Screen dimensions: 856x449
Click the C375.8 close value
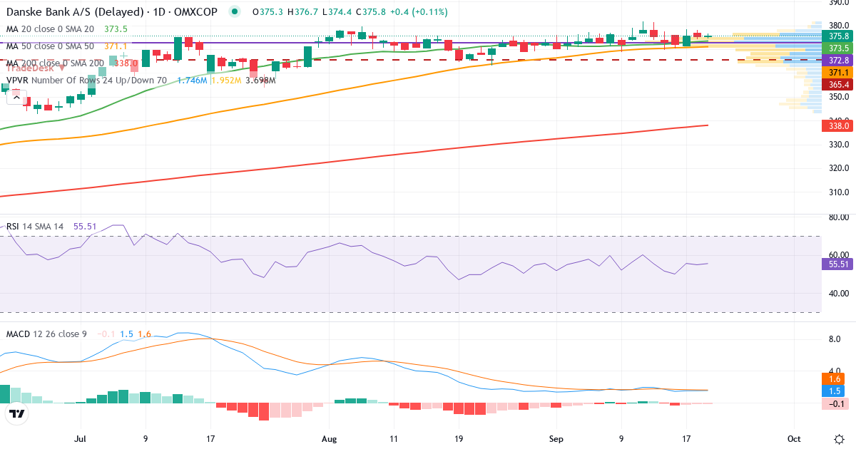[372, 12]
